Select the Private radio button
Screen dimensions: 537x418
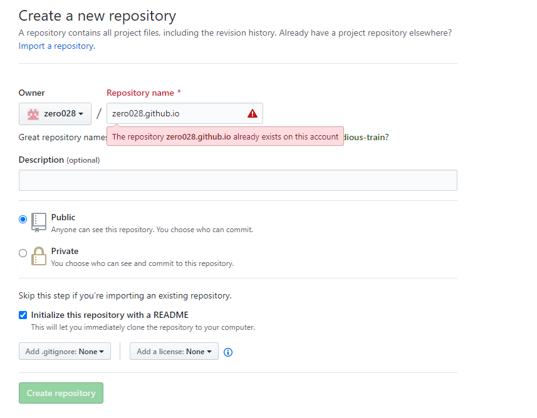pos(23,253)
